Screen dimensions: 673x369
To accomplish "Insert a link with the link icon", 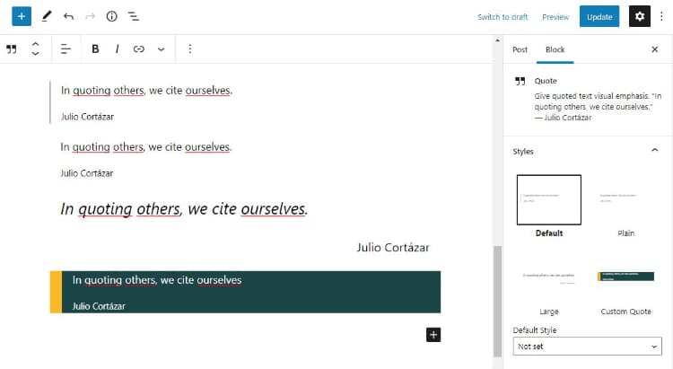I will 138,49.
